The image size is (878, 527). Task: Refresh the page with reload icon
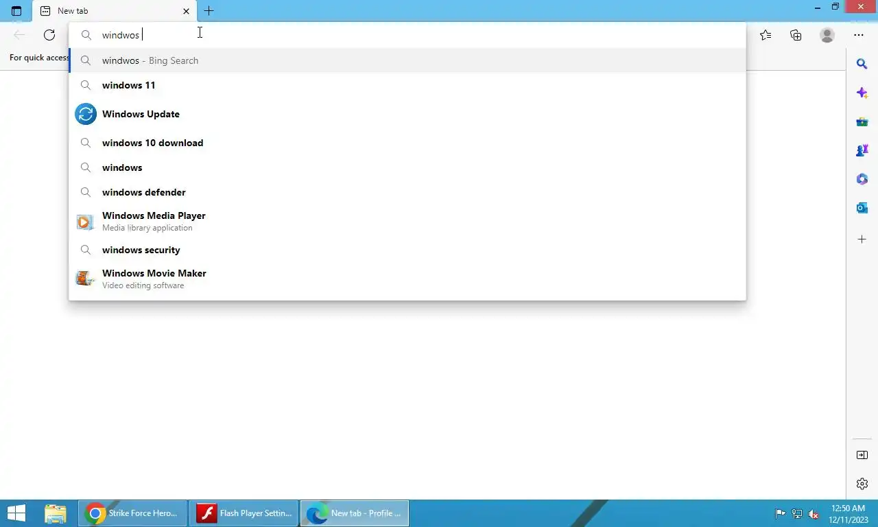[49, 35]
